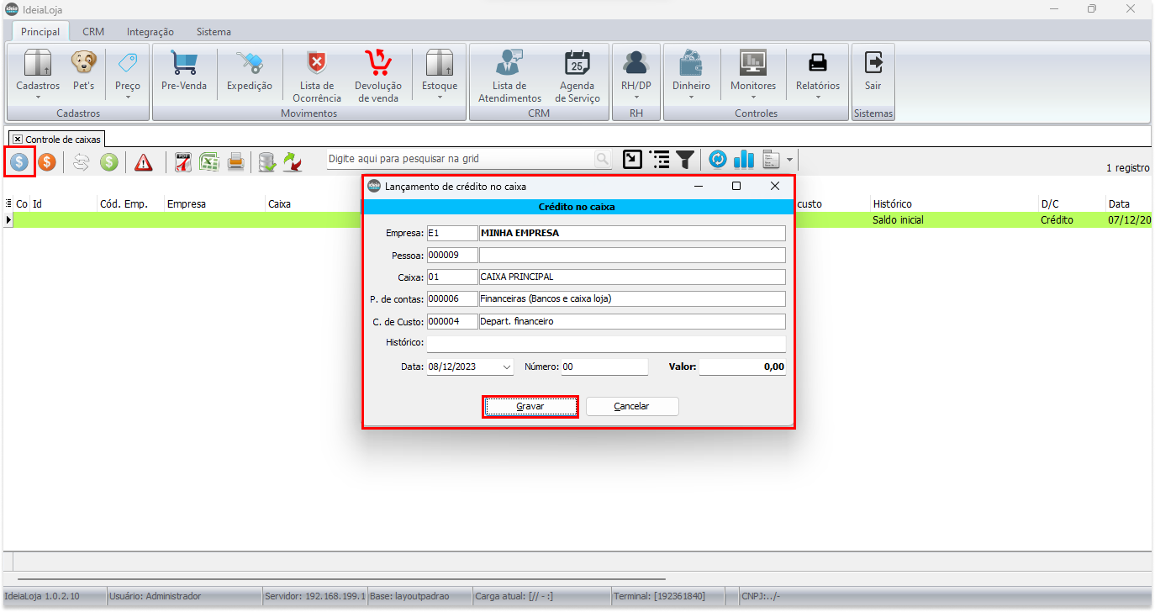The width and height of the screenshot is (1155, 612).
Task: Export grid to PDF icon
Action: click(x=183, y=161)
